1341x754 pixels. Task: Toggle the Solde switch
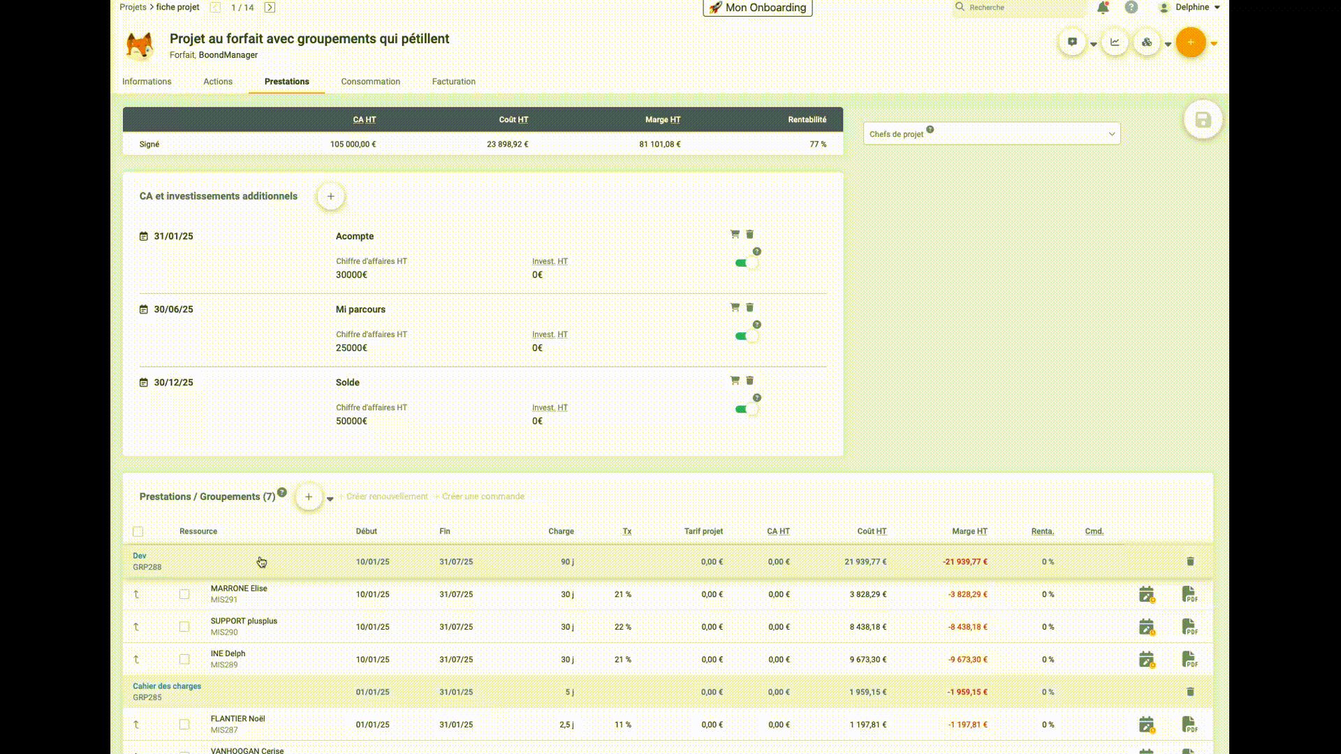click(x=746, y=409)
